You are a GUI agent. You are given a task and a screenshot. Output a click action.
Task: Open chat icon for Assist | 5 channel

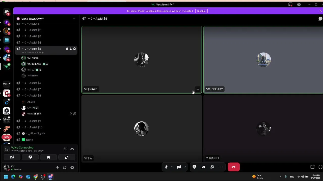click(67, 49)
